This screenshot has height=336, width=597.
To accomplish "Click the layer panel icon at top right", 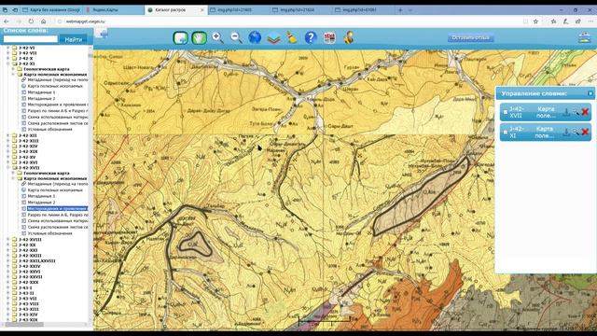I will coord(584,37).
